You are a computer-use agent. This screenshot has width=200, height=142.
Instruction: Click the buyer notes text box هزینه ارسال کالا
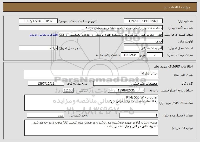point(91,128)
